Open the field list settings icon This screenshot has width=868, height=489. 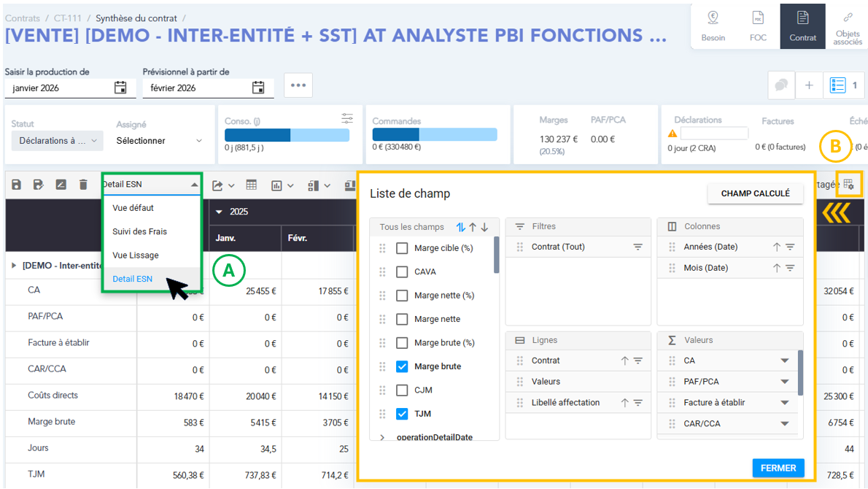click(848, 185)
